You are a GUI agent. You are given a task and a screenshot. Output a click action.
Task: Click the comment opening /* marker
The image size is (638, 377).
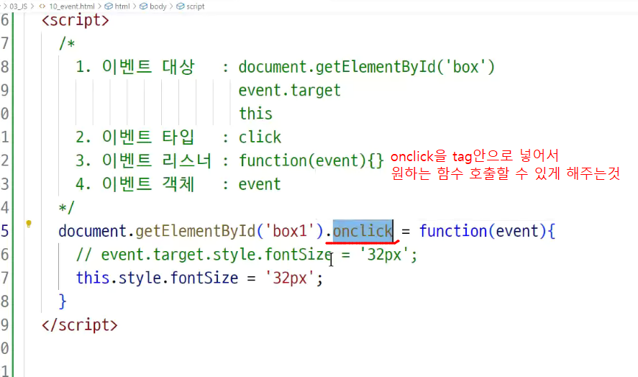[x=67, y=43]
